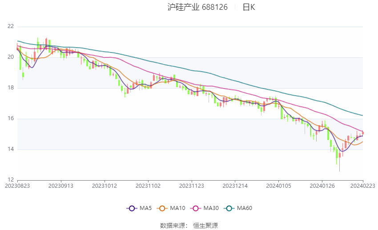Viewport: 378px width, 230px height.
Task: Click the MA60 teal circle legend marker
Action: tap(228, 208)
